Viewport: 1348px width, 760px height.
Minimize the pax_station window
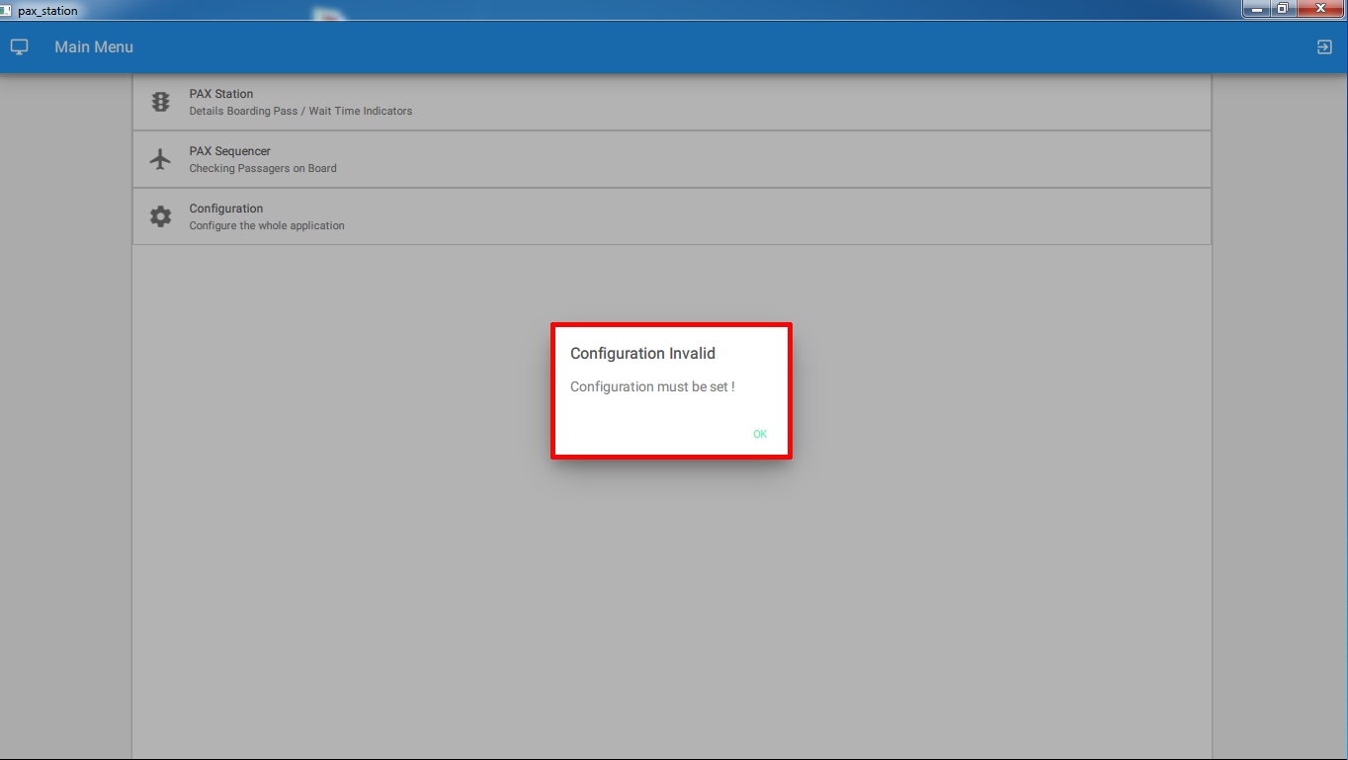[x=1257, y=9]
